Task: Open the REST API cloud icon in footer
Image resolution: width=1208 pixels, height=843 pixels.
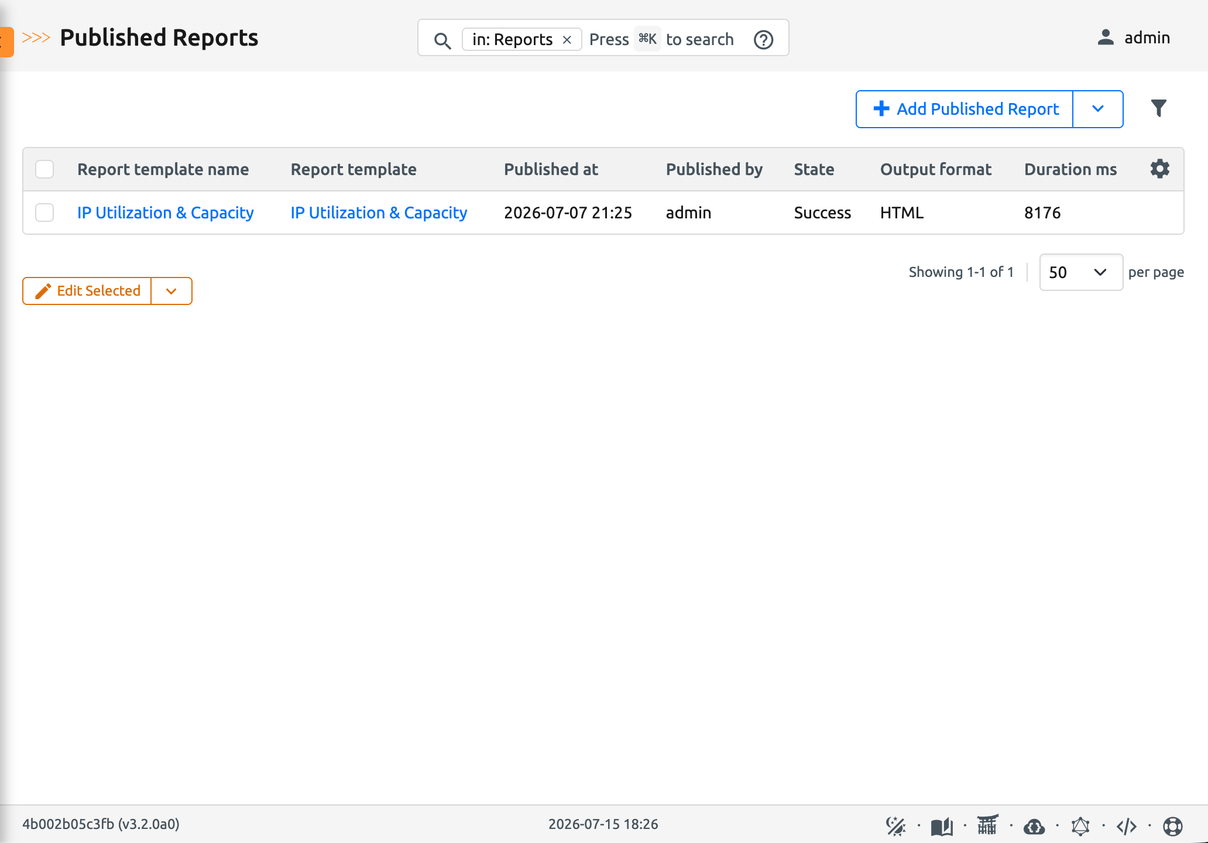Action: click(1034, 826)
